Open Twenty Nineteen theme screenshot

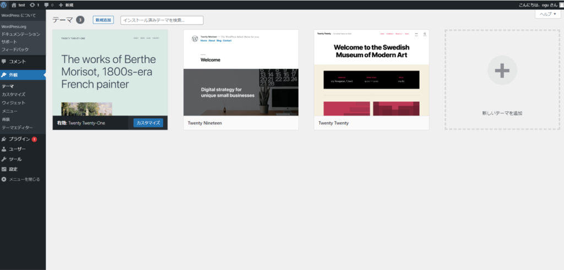(241, 73)
